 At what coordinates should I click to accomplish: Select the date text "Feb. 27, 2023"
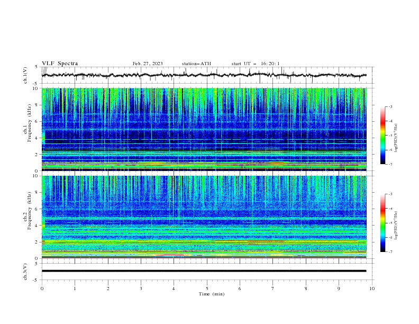(148, 64)
